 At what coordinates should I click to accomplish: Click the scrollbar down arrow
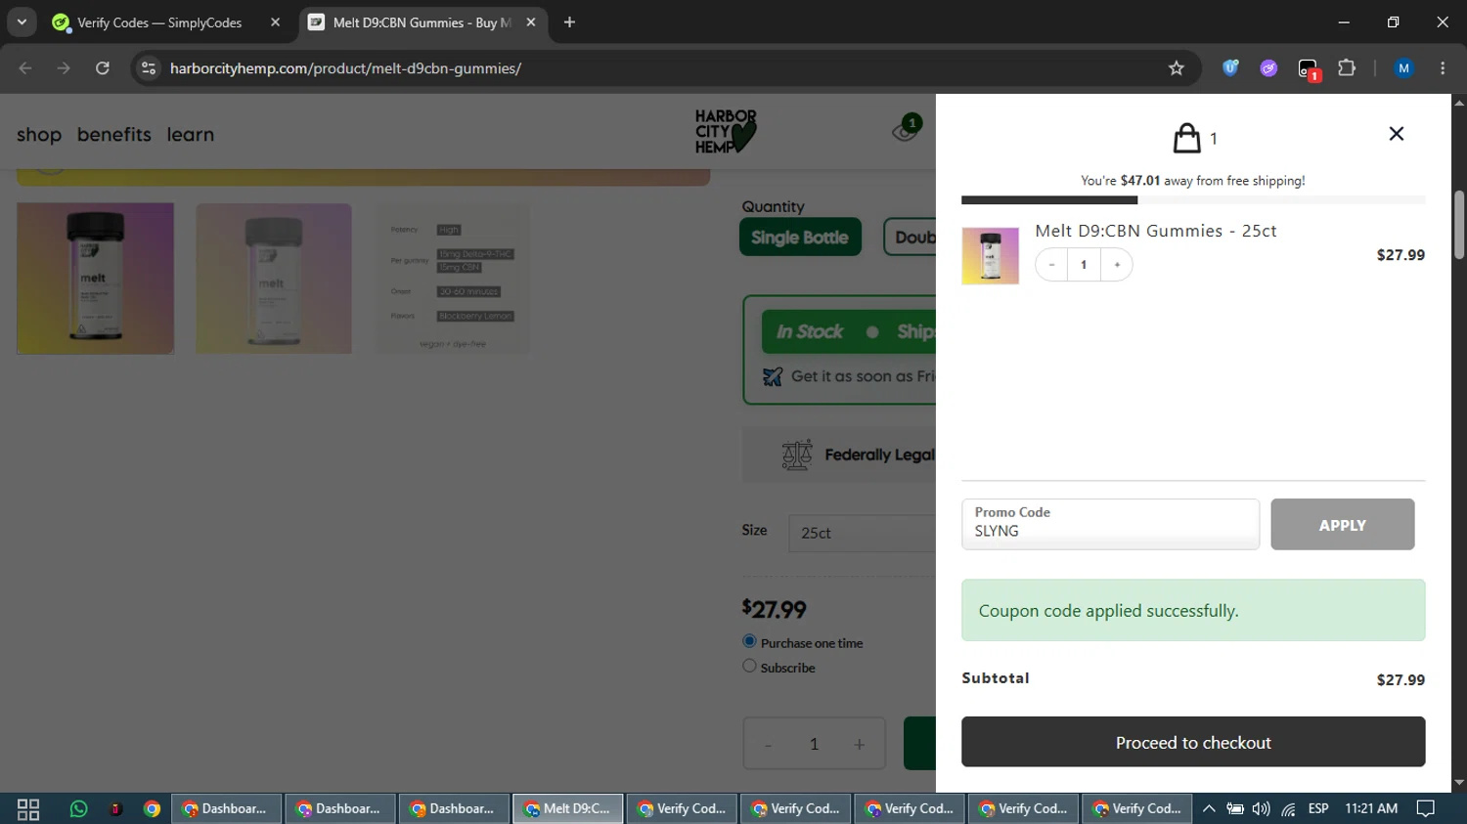[x=1459, y=783]
